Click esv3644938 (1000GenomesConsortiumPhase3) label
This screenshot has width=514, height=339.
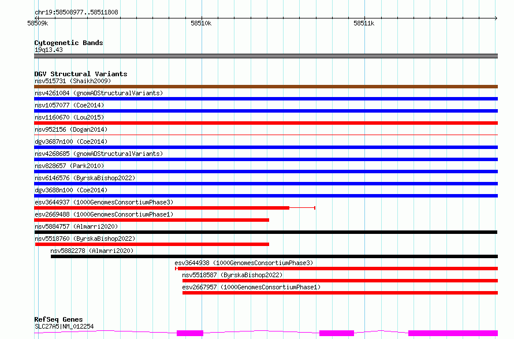(x=244, y=263)
